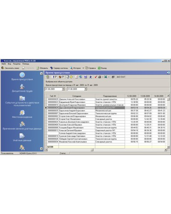Open the Местонахождение sidebar icon

22,113
